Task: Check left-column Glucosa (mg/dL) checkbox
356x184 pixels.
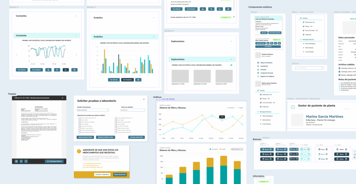Action: coord(80,124)
